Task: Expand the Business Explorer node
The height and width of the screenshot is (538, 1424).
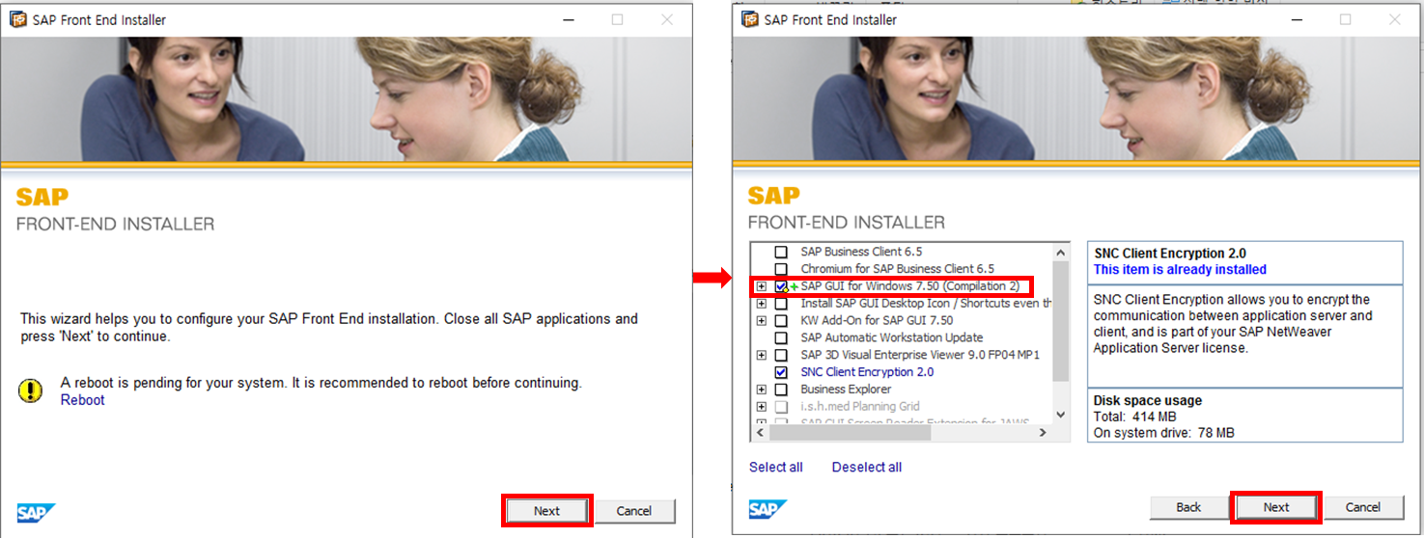Action: (x=762, y=390)
